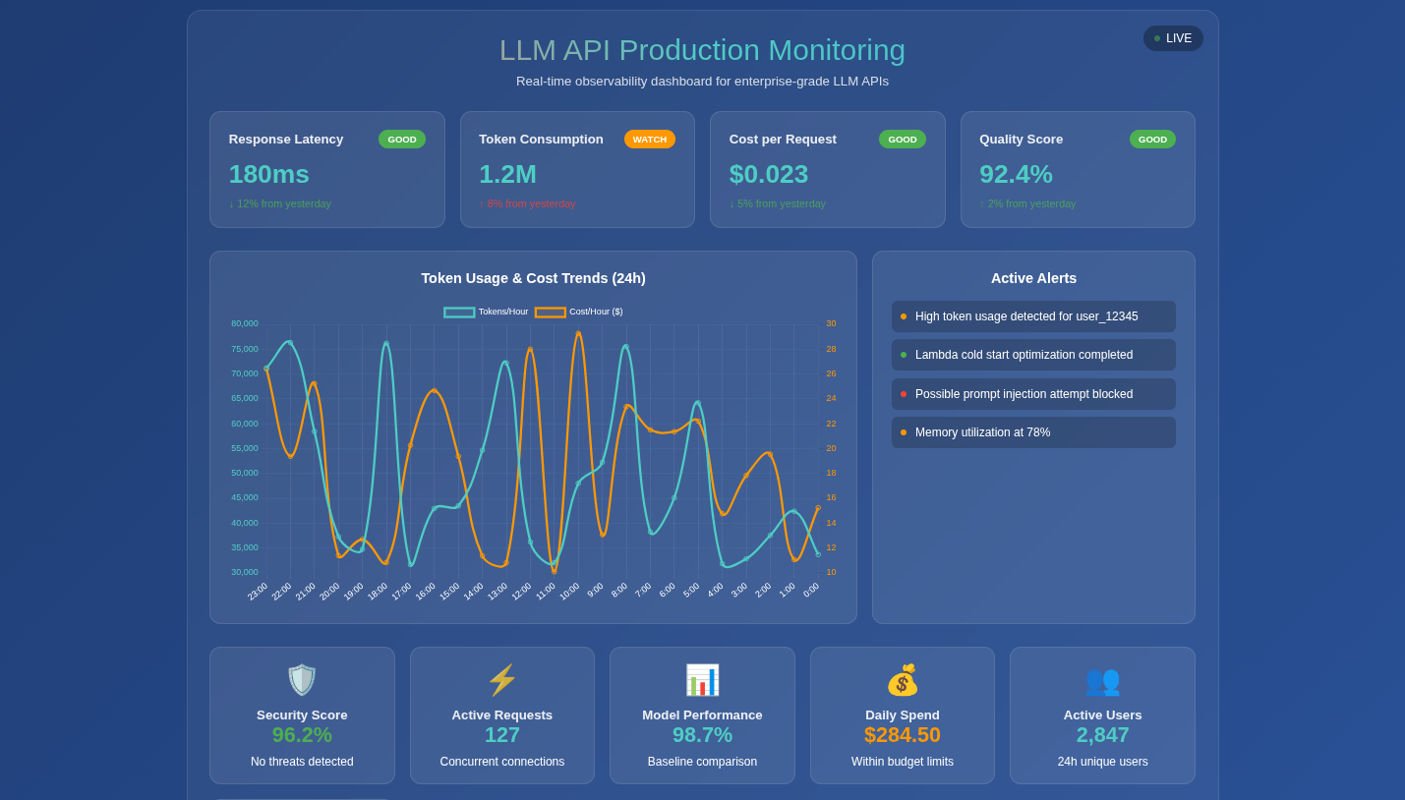Click the shield icon above Security Score
This screenshot has height=800, width=1405.
(302, 679)
